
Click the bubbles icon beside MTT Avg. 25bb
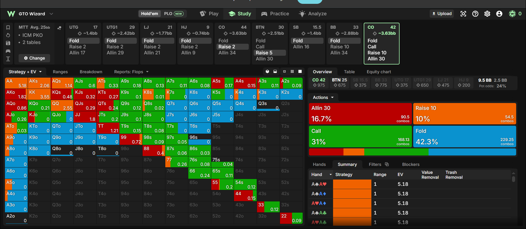tap(59, 28)
